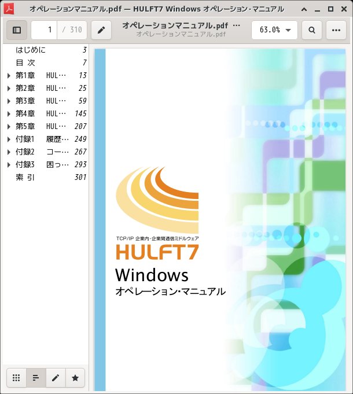
Task: Open the annotation pencil tool in toolbar
Action: pyautogui.click(x=101, y=30)
